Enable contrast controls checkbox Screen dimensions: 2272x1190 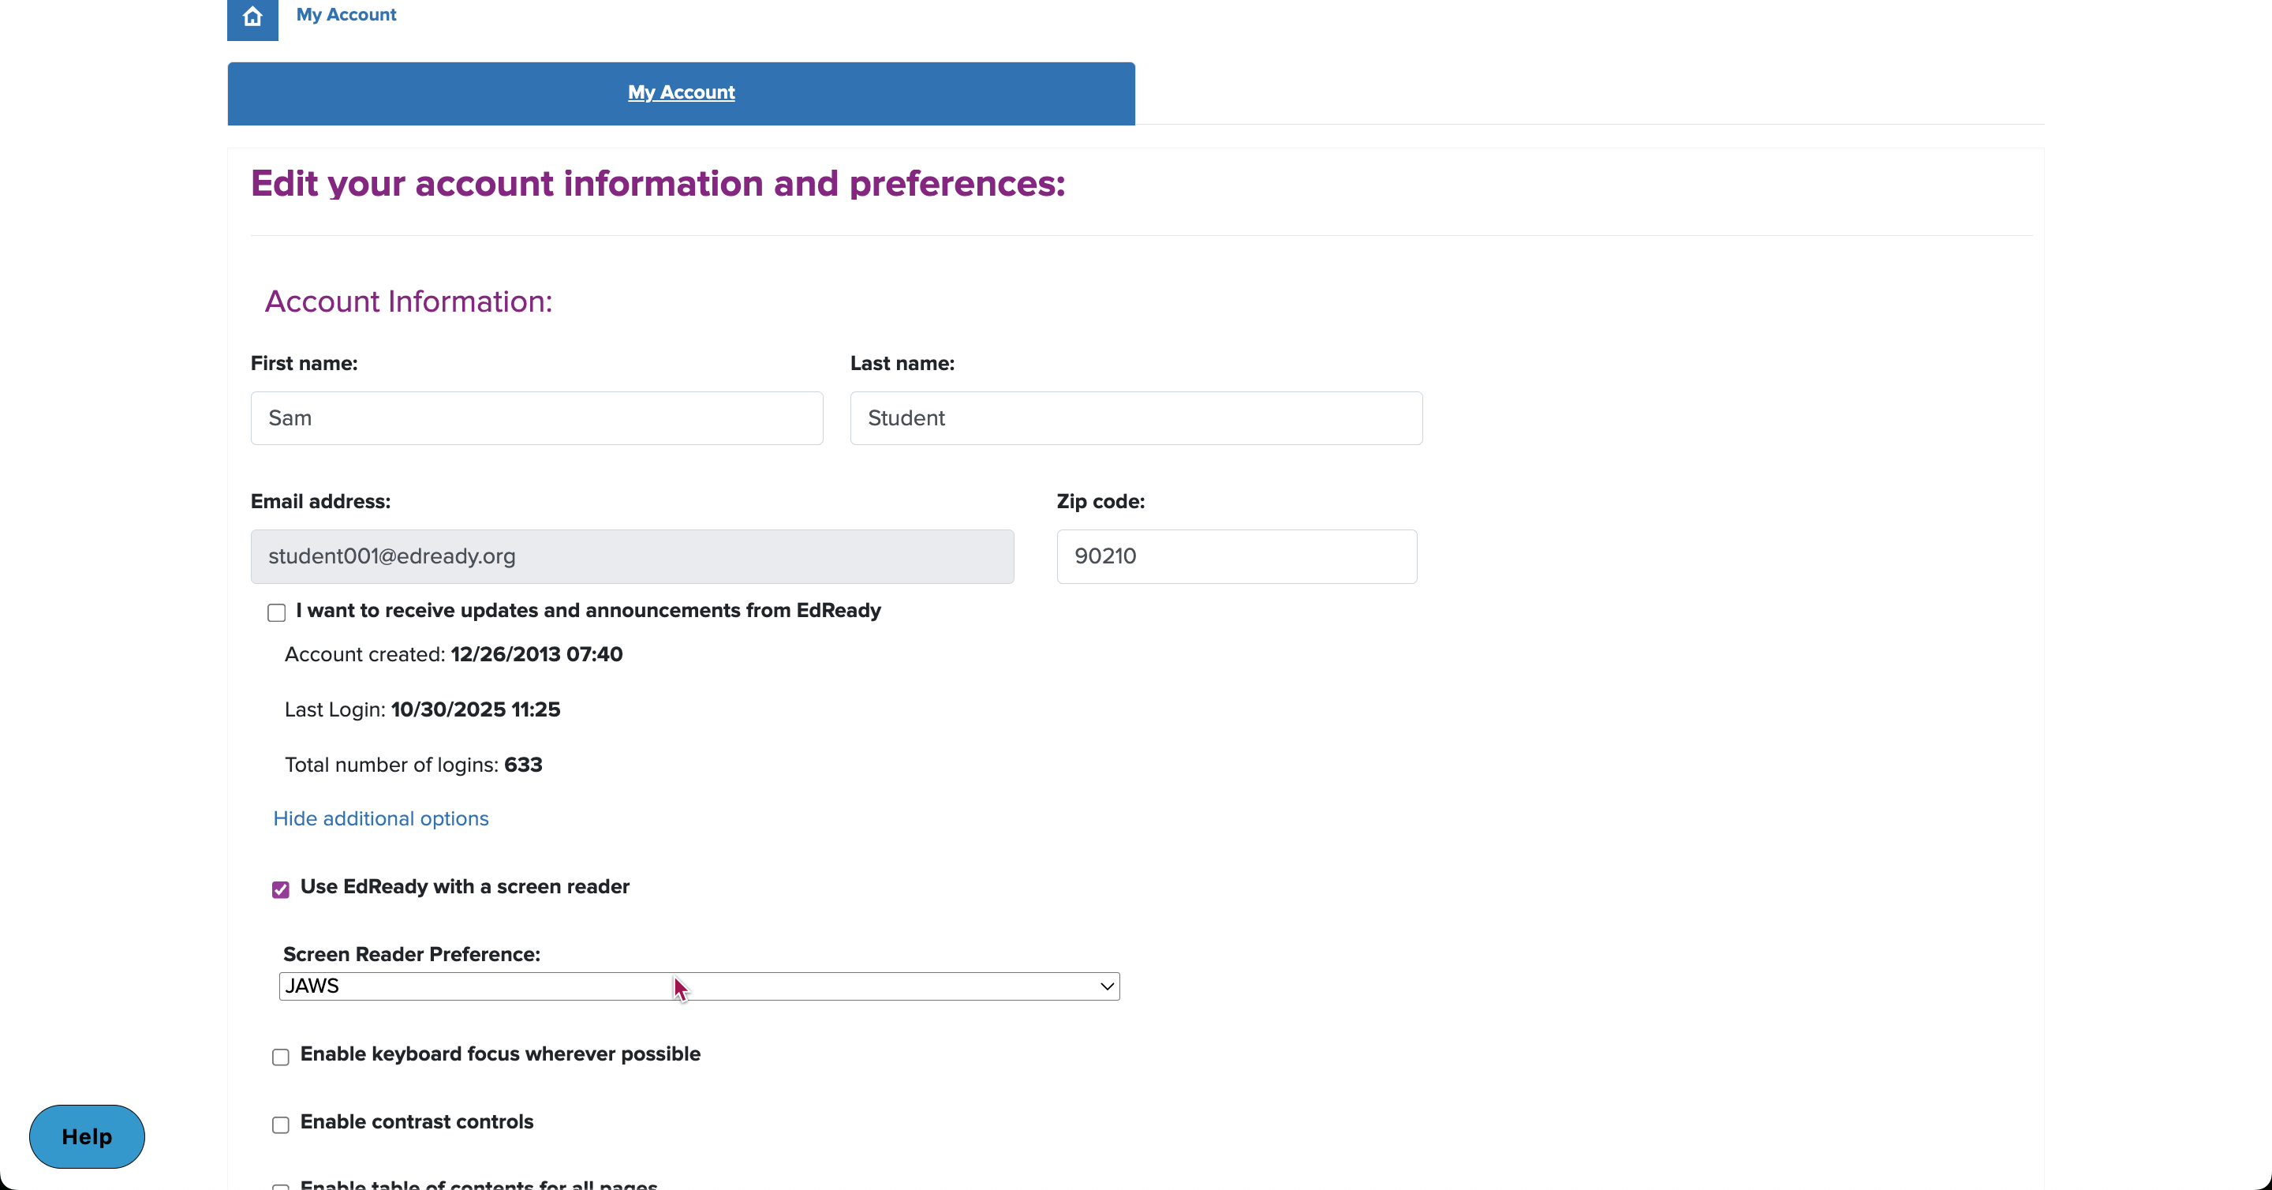pos(281,1125)
